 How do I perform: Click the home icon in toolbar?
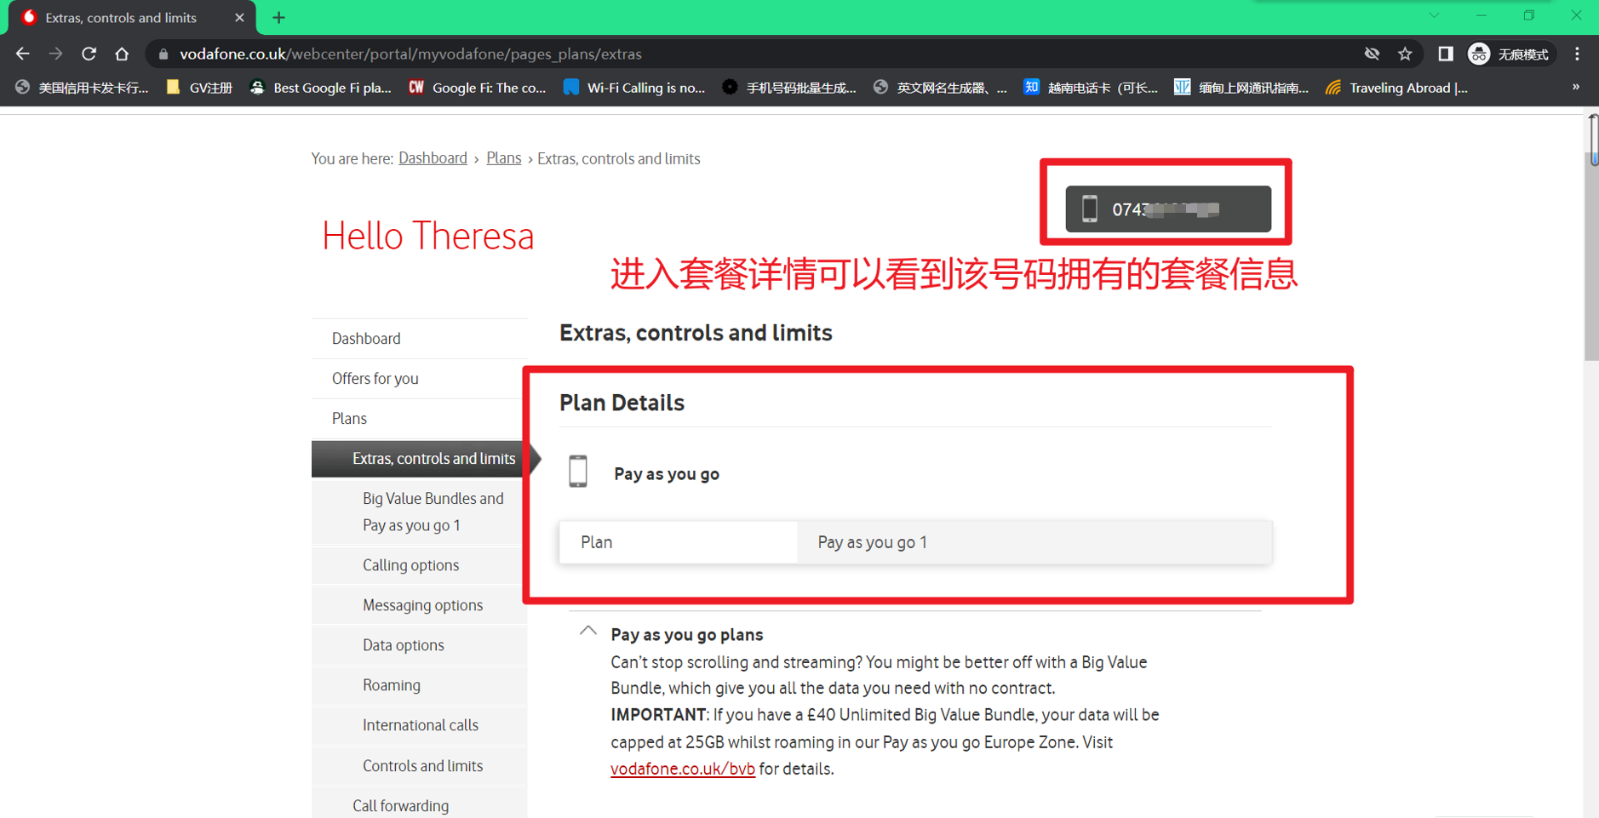coord(122,54)
